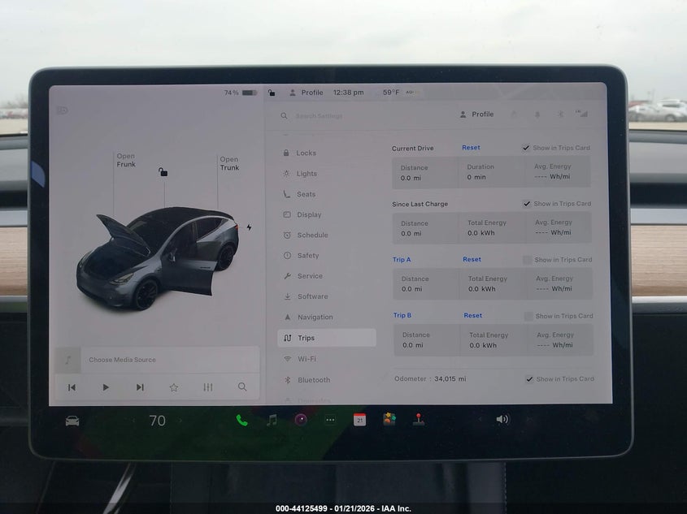Open the media equalizer settings icon

click(207, 387)
